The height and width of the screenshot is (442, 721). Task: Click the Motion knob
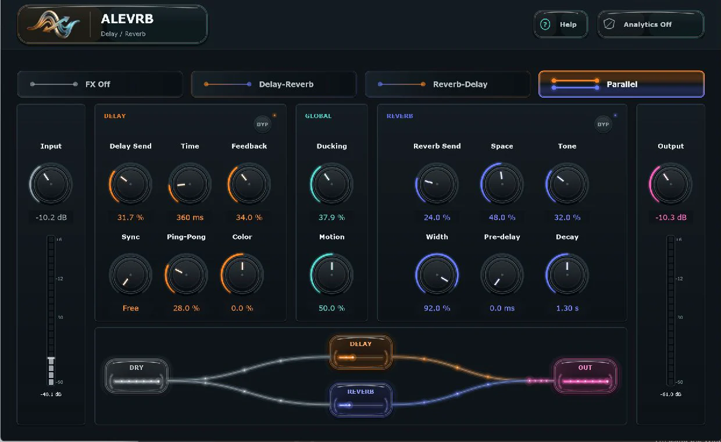[331, 275]
